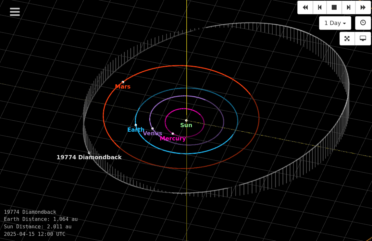372x241 pixels.
Task: Open the clock time settings
Action: pos(363,23)
